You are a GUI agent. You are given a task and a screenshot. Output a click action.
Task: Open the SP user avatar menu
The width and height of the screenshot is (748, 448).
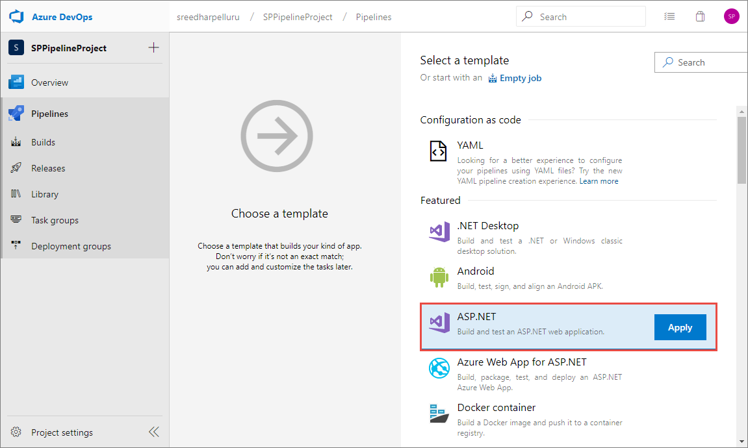click(731, 16)
